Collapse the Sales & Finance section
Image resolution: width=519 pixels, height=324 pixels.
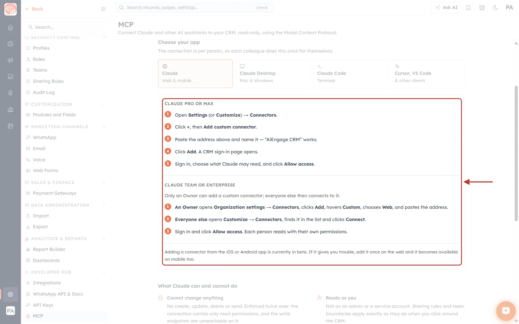tap(104, 183)
